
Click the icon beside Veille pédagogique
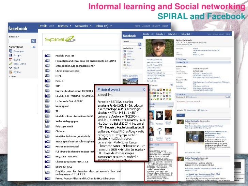tap(47, 121)
